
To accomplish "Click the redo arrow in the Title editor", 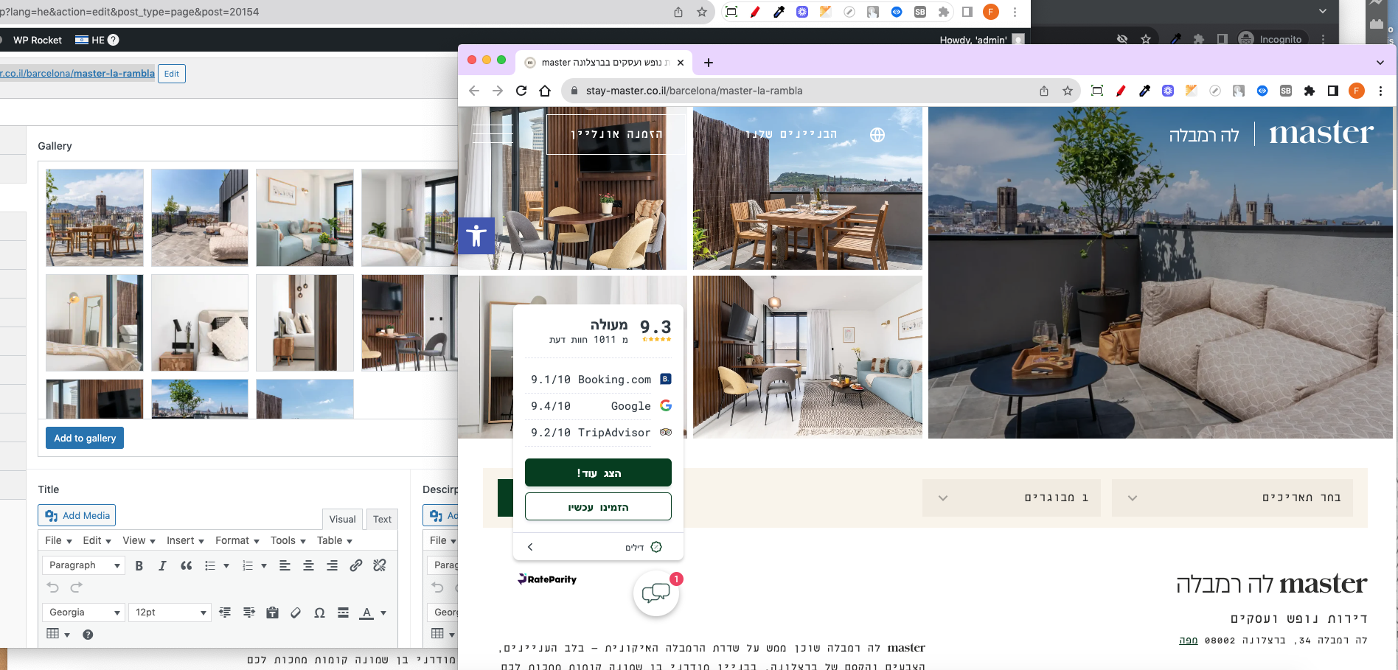I will click(x=76, y=587).
